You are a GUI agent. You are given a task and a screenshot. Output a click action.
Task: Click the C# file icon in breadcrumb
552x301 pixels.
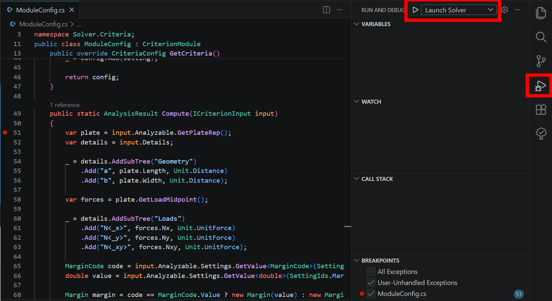tap(13, 24)
